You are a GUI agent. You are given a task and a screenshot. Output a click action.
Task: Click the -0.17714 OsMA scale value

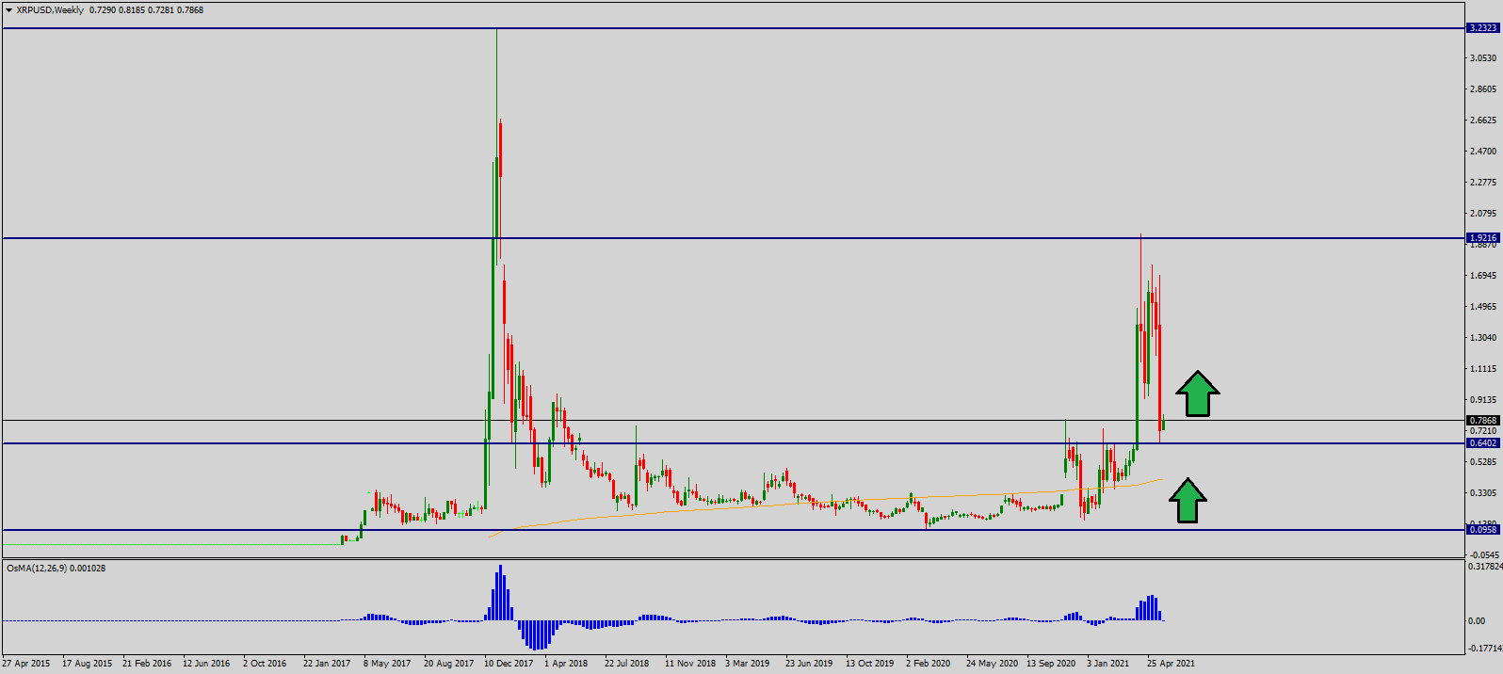(1485, 649)
